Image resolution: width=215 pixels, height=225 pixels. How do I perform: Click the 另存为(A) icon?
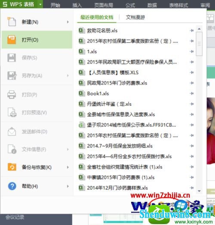(12, 75)
